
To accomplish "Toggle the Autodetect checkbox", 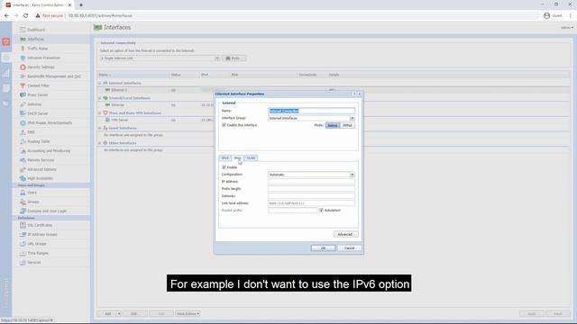I will point(321,211).
